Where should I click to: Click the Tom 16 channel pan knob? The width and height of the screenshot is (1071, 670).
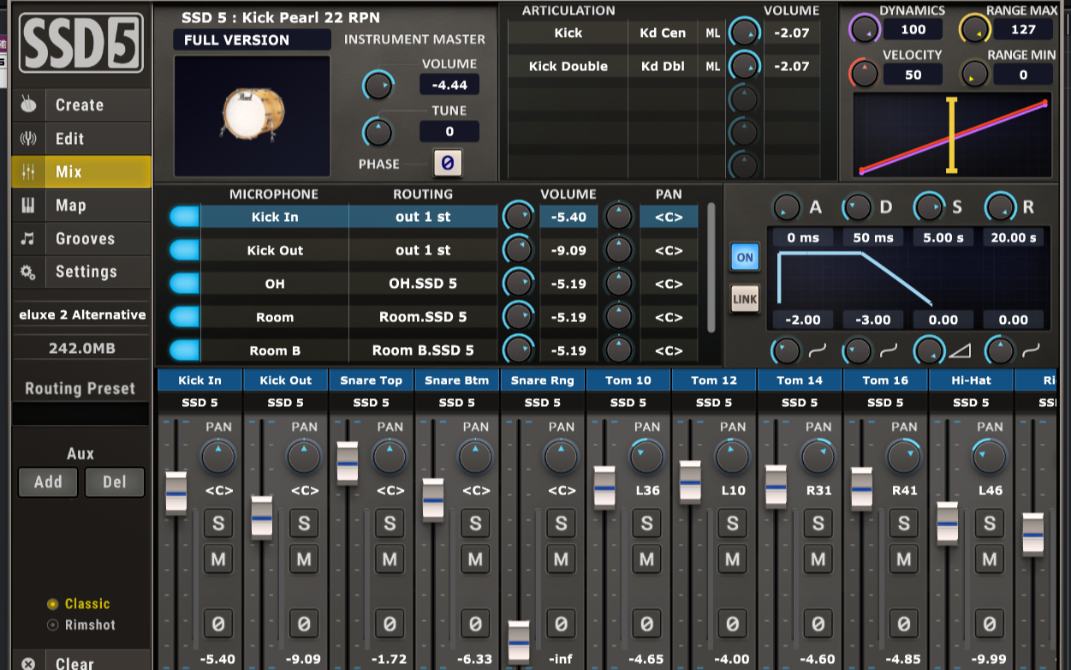903,457
